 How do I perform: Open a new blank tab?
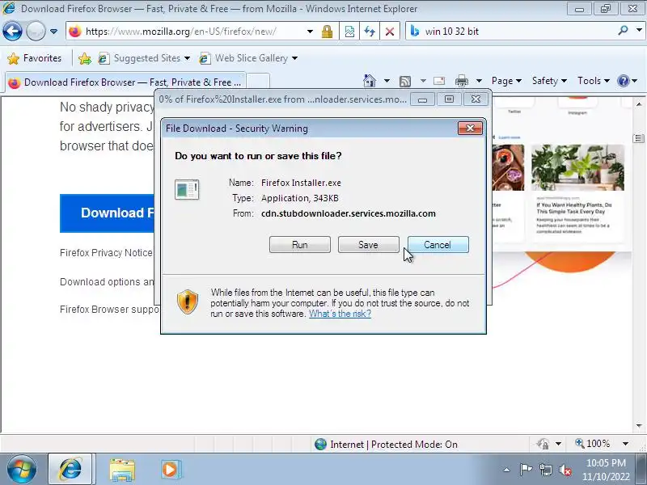click(258, 82)
